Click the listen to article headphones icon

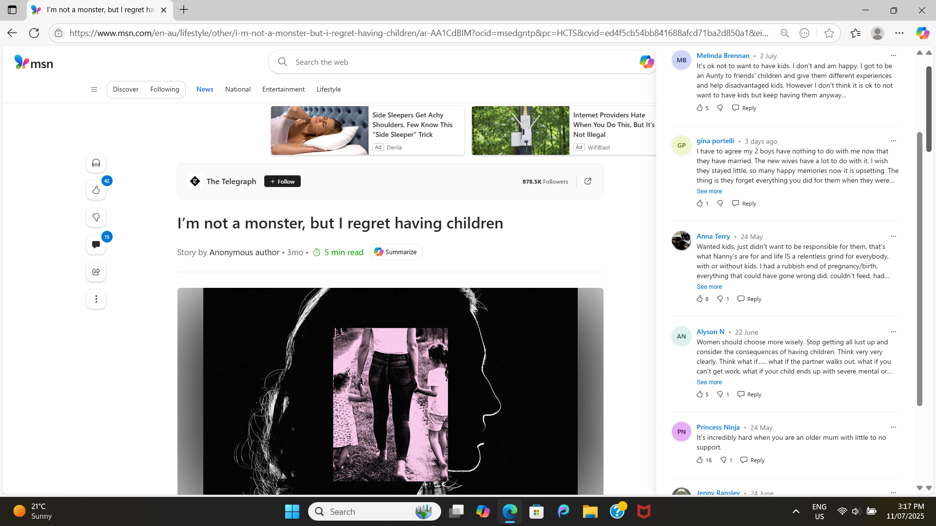(96, 163)
